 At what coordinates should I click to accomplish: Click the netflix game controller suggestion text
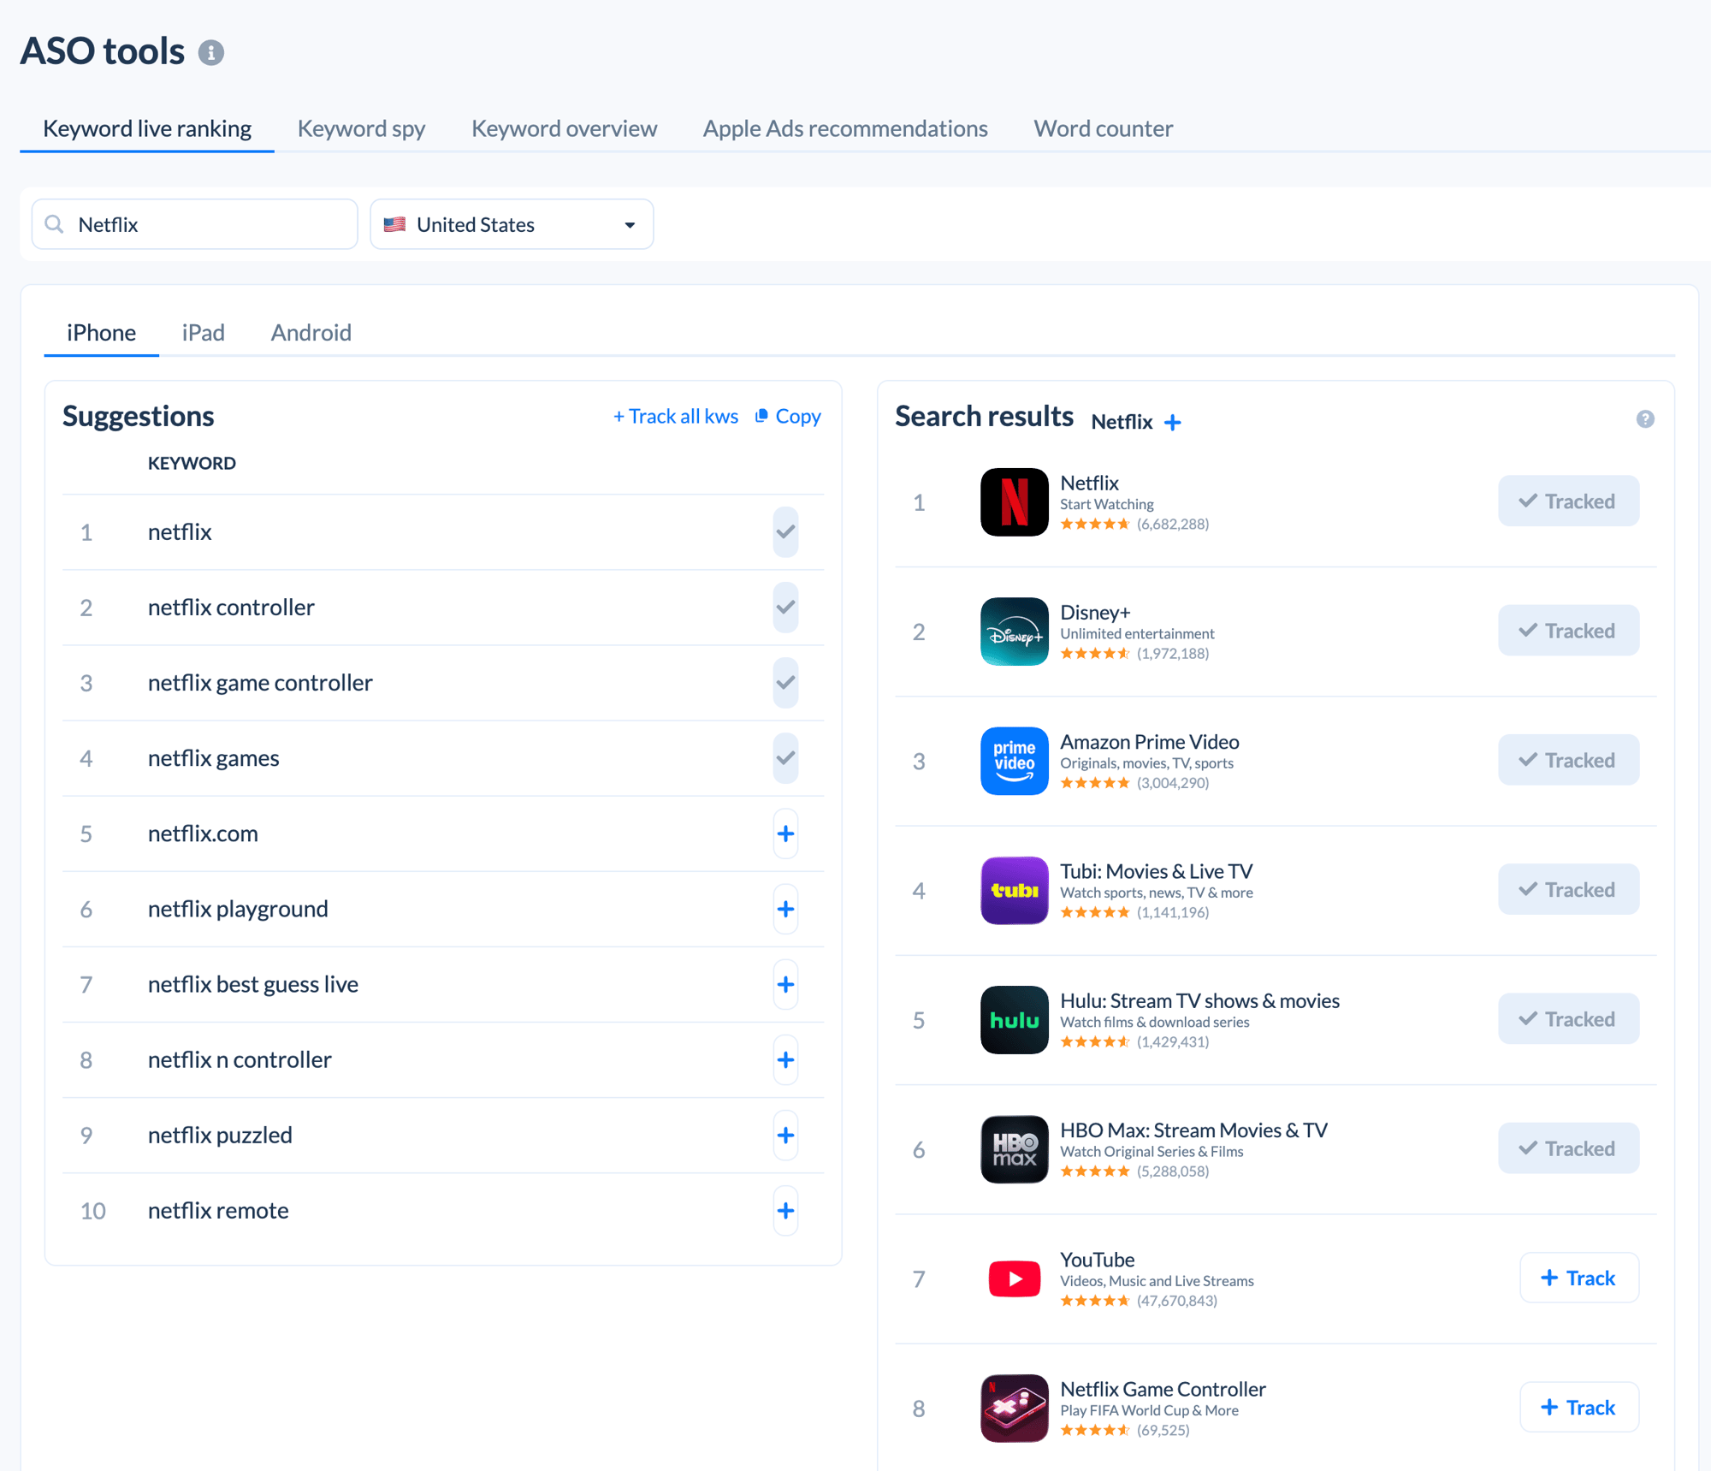260,683
